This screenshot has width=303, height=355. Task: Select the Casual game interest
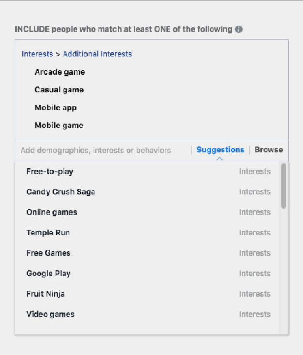59,90
